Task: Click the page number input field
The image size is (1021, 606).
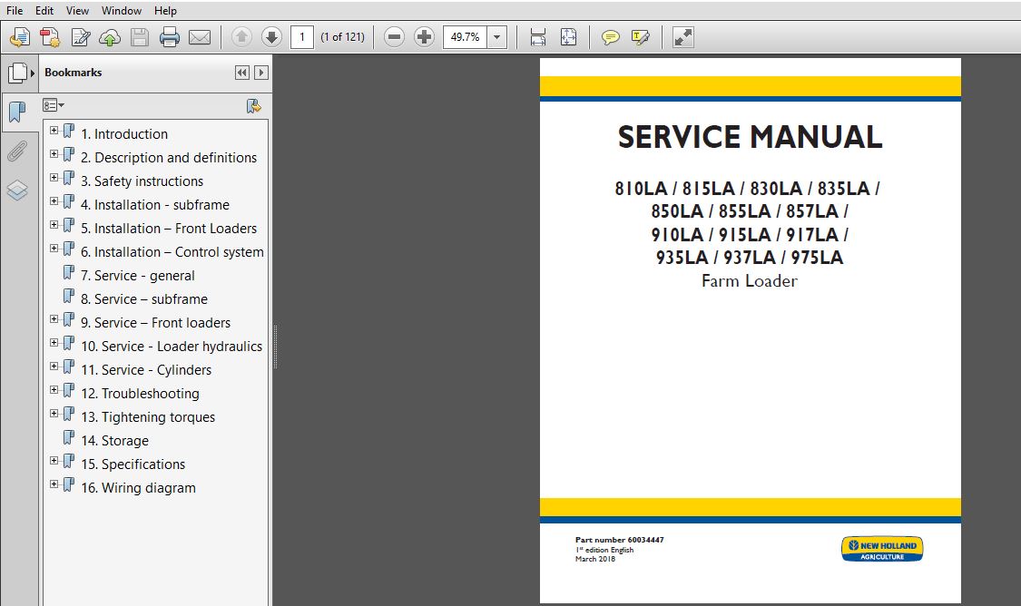Action: click(x=302, y=37)
